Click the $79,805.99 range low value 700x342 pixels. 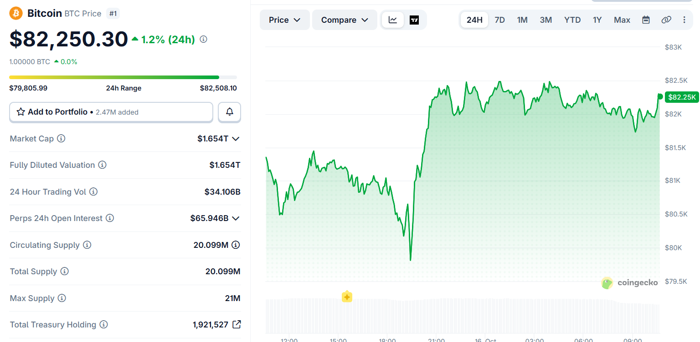[28, 88]
